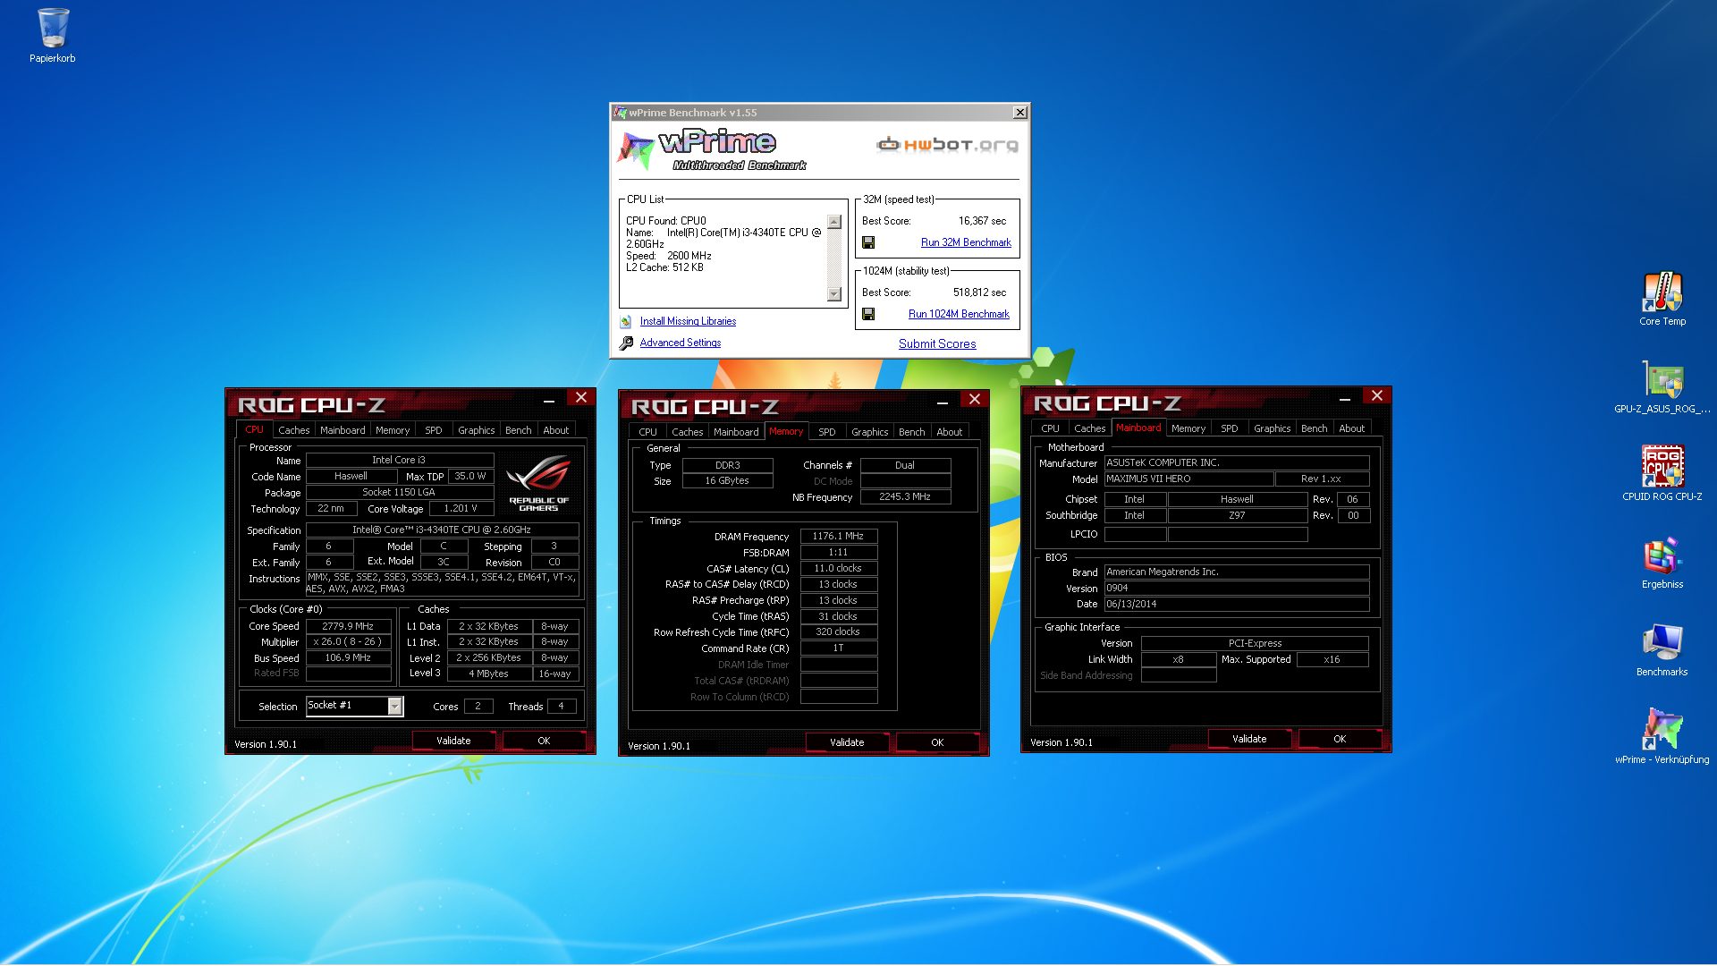Viewport: 1717px width, 966px height.
Task: Open About tab in right CPU-Z window
Action: point(1352,428)
